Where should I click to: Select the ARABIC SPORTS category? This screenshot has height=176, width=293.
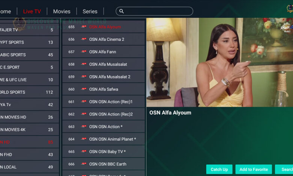pyautogui.click(x=29, y=55)
